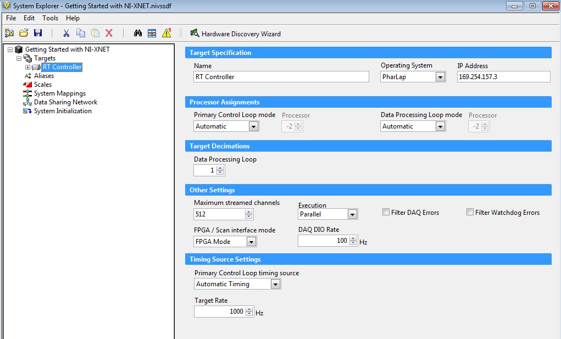Click the Copy icon in toolbar
561x339 pixels.
click(81, 34)
